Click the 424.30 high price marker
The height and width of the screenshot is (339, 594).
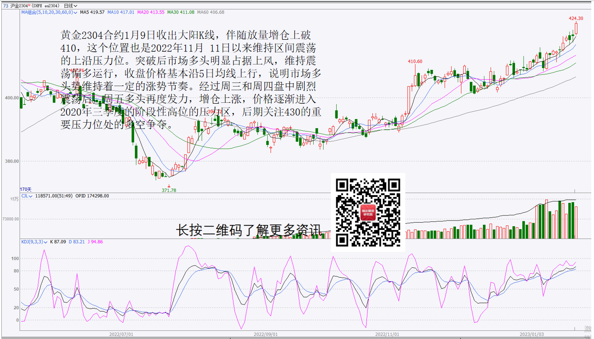coord(576,18)
